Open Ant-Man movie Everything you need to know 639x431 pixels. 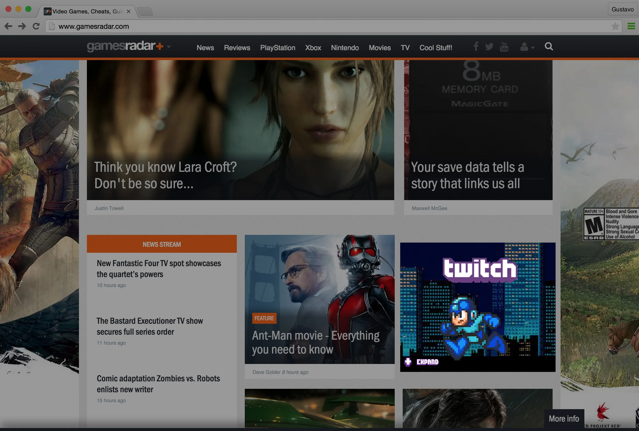316,343
